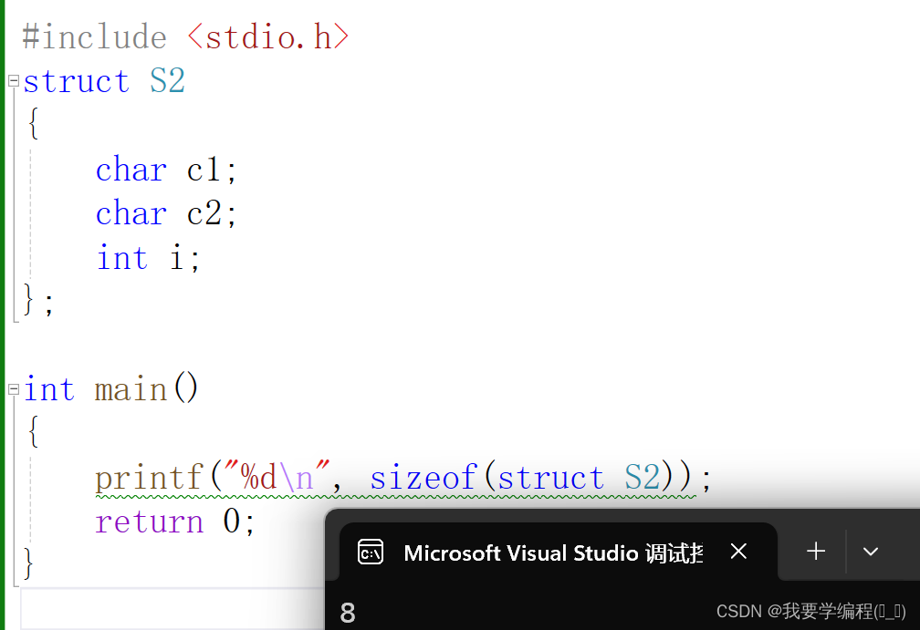Click the struct S2 type name
920x630 pixels.
166,80
